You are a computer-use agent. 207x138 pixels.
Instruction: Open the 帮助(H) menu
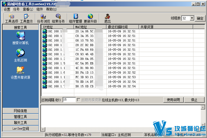point(51,9)
